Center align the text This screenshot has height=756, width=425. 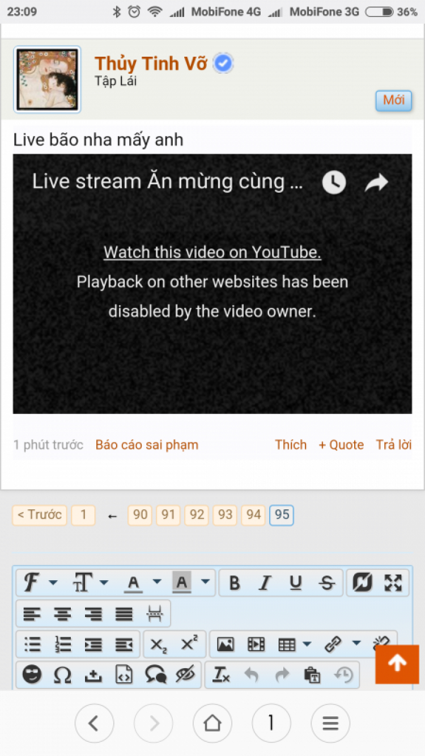pyautogui.click(x=62, y=614)
